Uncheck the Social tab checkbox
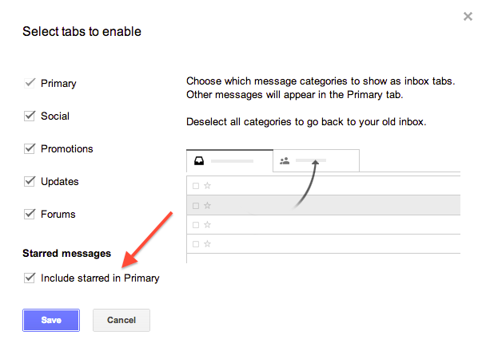The height and width of the screenshot is (355, 486). tap(30, 116)
